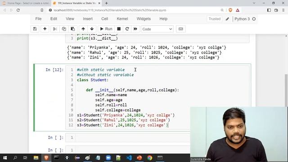The width and height of the screenshot is (288, 162).
Task: Open the Help menu
Action: [x=163, y=19]
